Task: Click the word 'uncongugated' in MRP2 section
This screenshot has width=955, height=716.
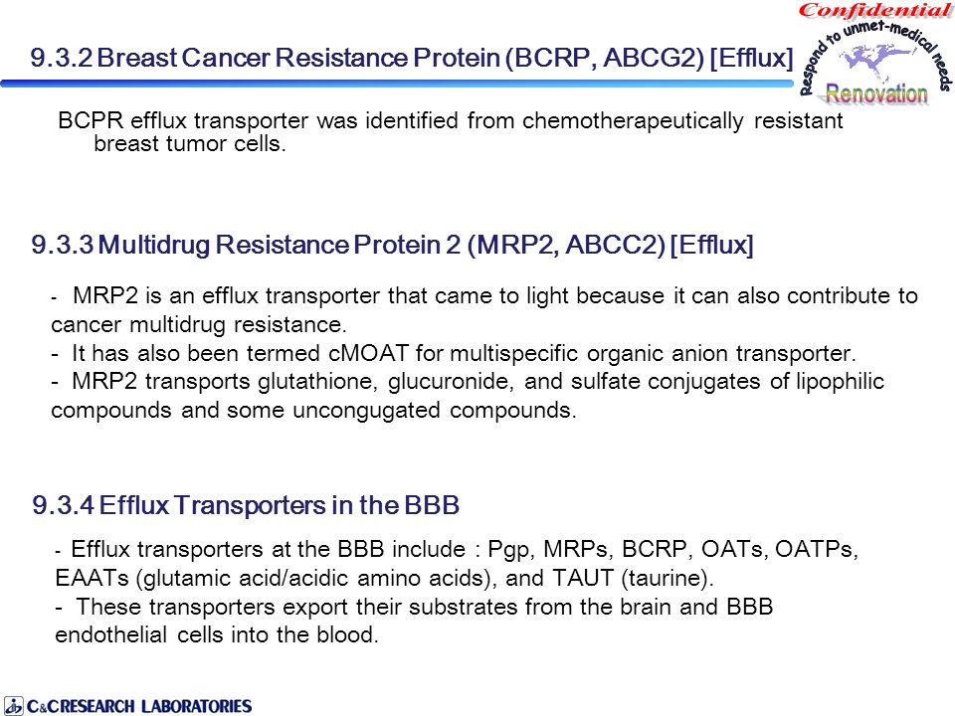Action: [367, 411]
